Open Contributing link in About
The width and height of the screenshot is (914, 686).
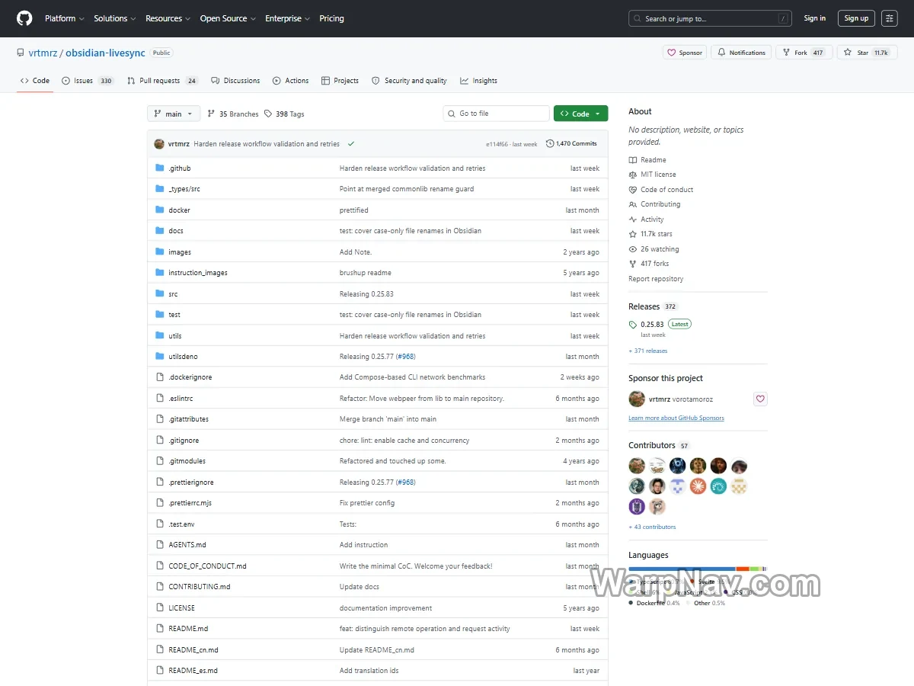tap(654, 204)
